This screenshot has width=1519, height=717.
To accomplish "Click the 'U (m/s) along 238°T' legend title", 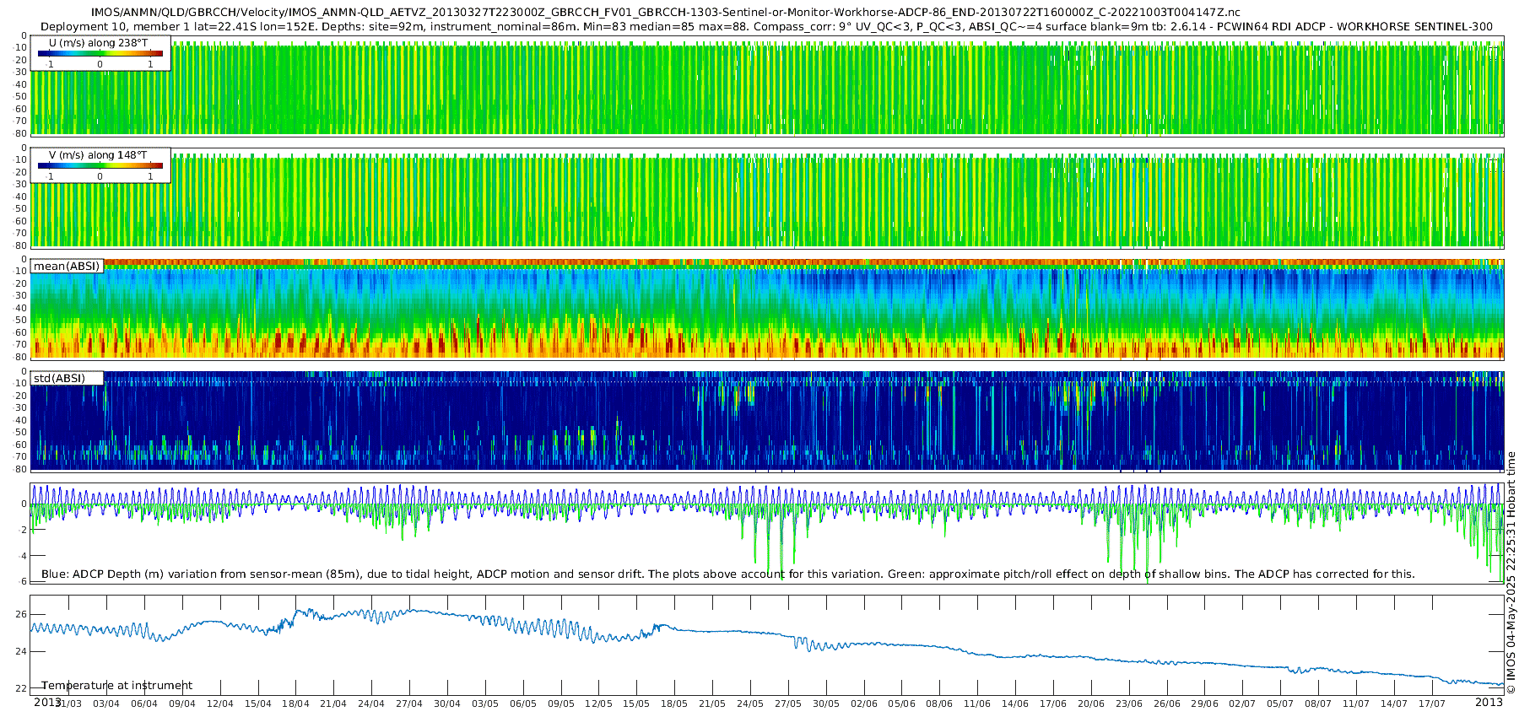I will (x=98, y=42).
